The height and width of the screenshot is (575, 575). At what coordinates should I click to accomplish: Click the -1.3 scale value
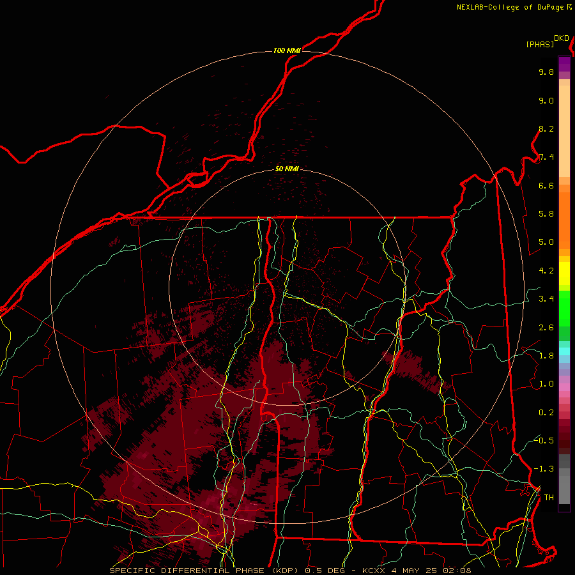(x=544, y=469)
